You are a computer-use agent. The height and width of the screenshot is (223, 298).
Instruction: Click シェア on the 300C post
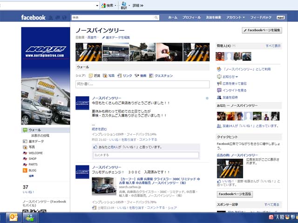[172, 208]
